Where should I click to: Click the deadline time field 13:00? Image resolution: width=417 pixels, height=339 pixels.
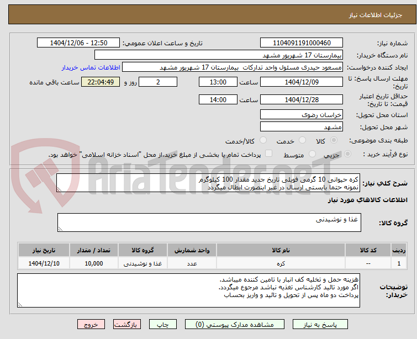point(218,82)
